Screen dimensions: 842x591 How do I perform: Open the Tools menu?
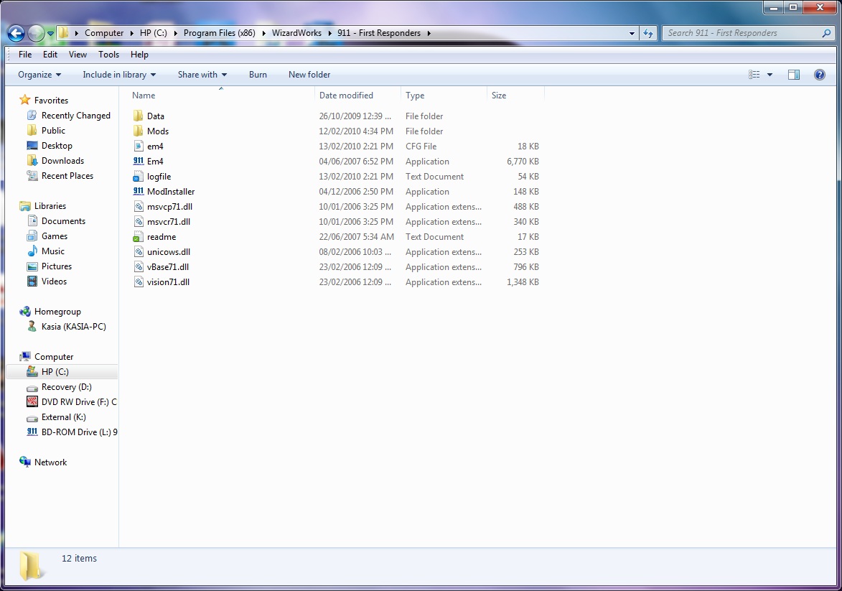(x=108, y=55)
